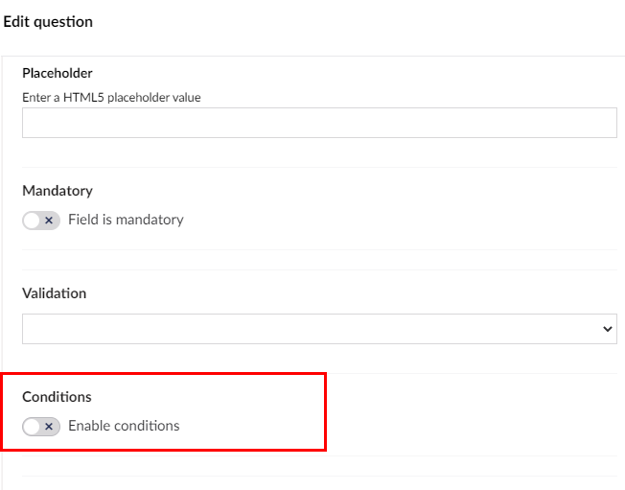Click the Validation dropdown chevron arrow

607,329
